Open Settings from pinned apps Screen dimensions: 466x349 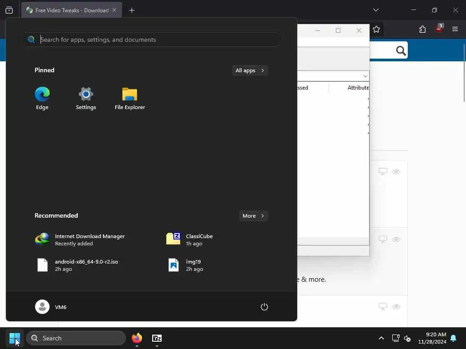click(86, 98)
